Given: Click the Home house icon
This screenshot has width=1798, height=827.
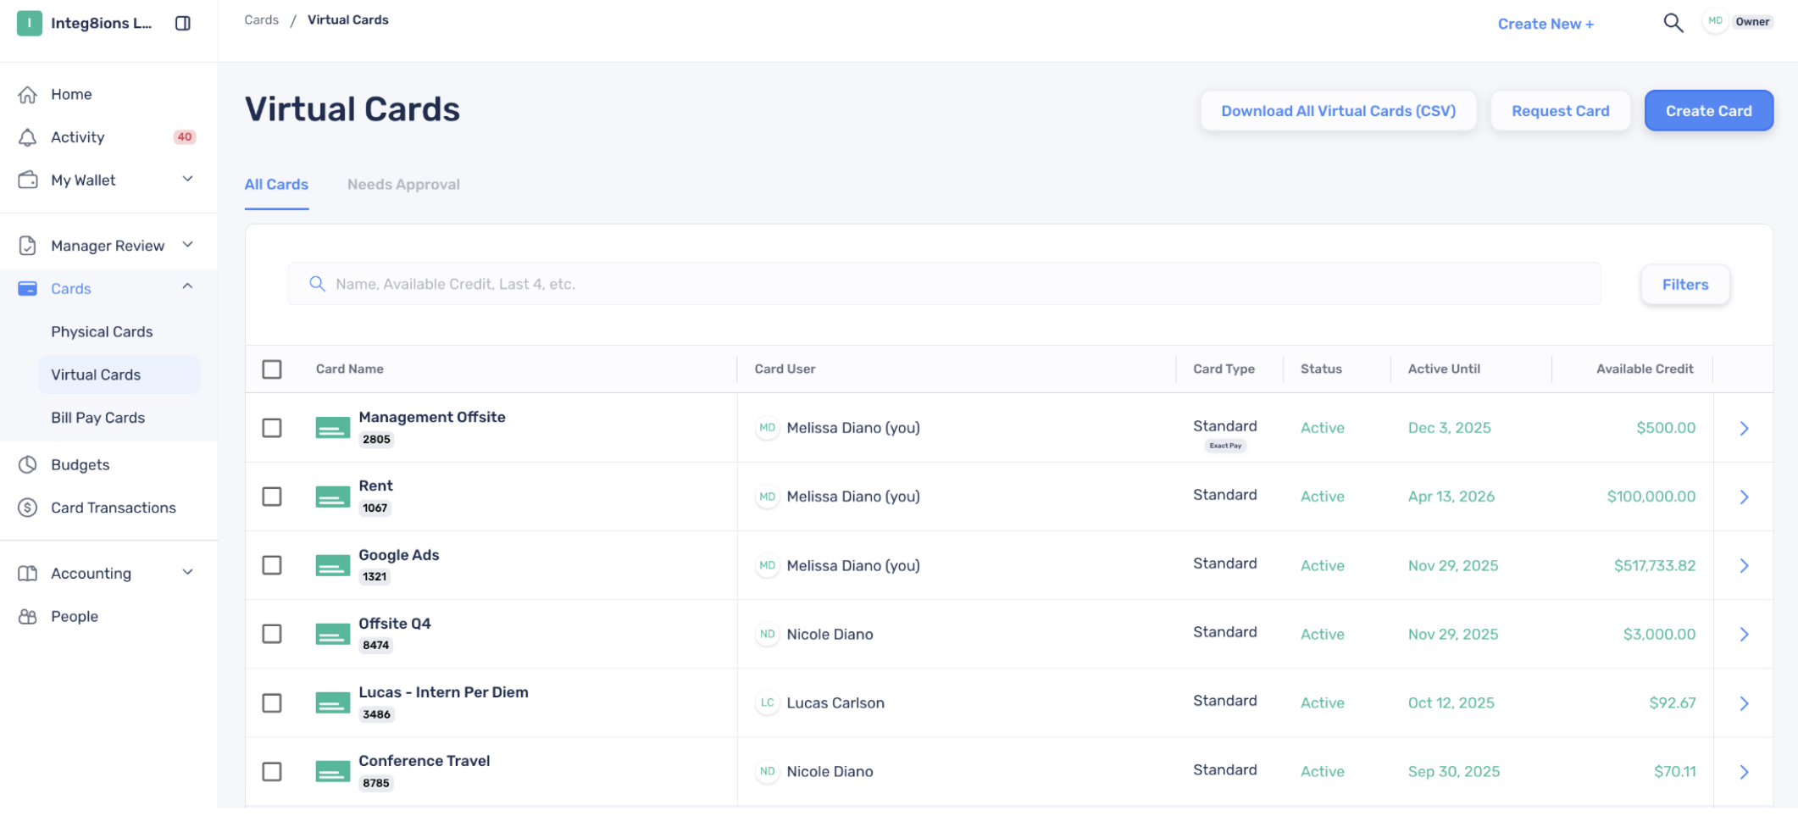Looking at the screenshot, I should coord(28,94).
